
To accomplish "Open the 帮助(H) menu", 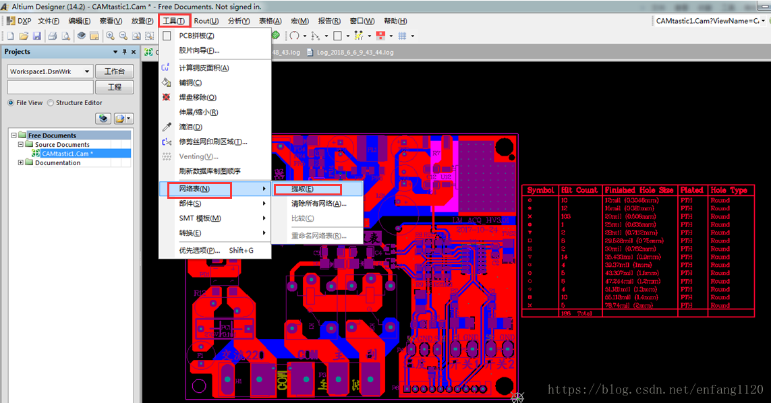I will (x=395, y=21).
